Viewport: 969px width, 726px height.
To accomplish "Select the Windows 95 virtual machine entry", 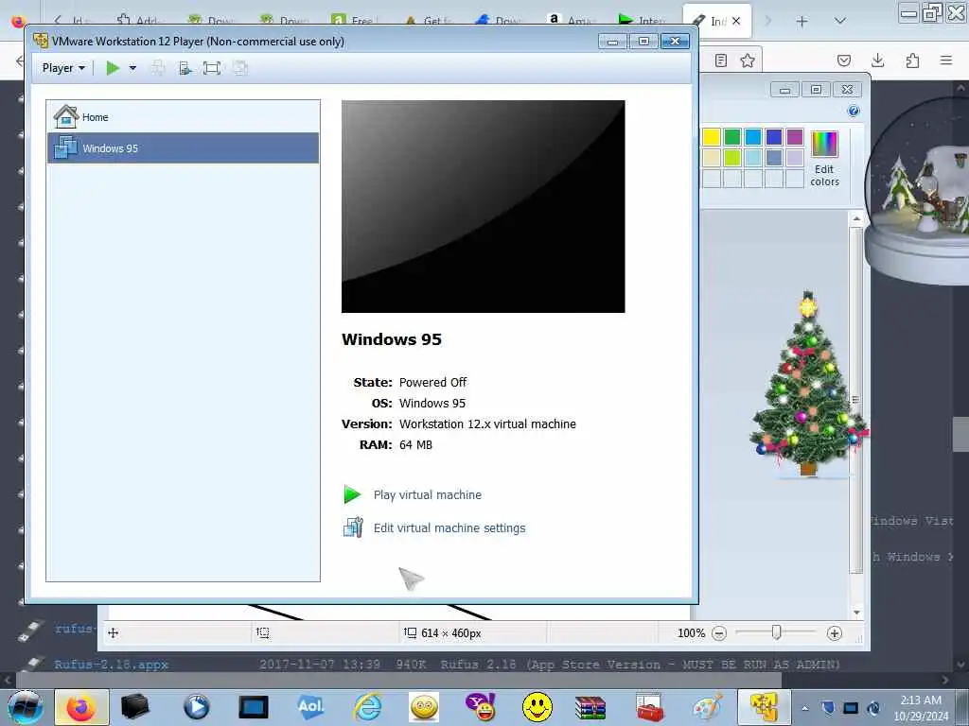I will [x=183, y=148].
